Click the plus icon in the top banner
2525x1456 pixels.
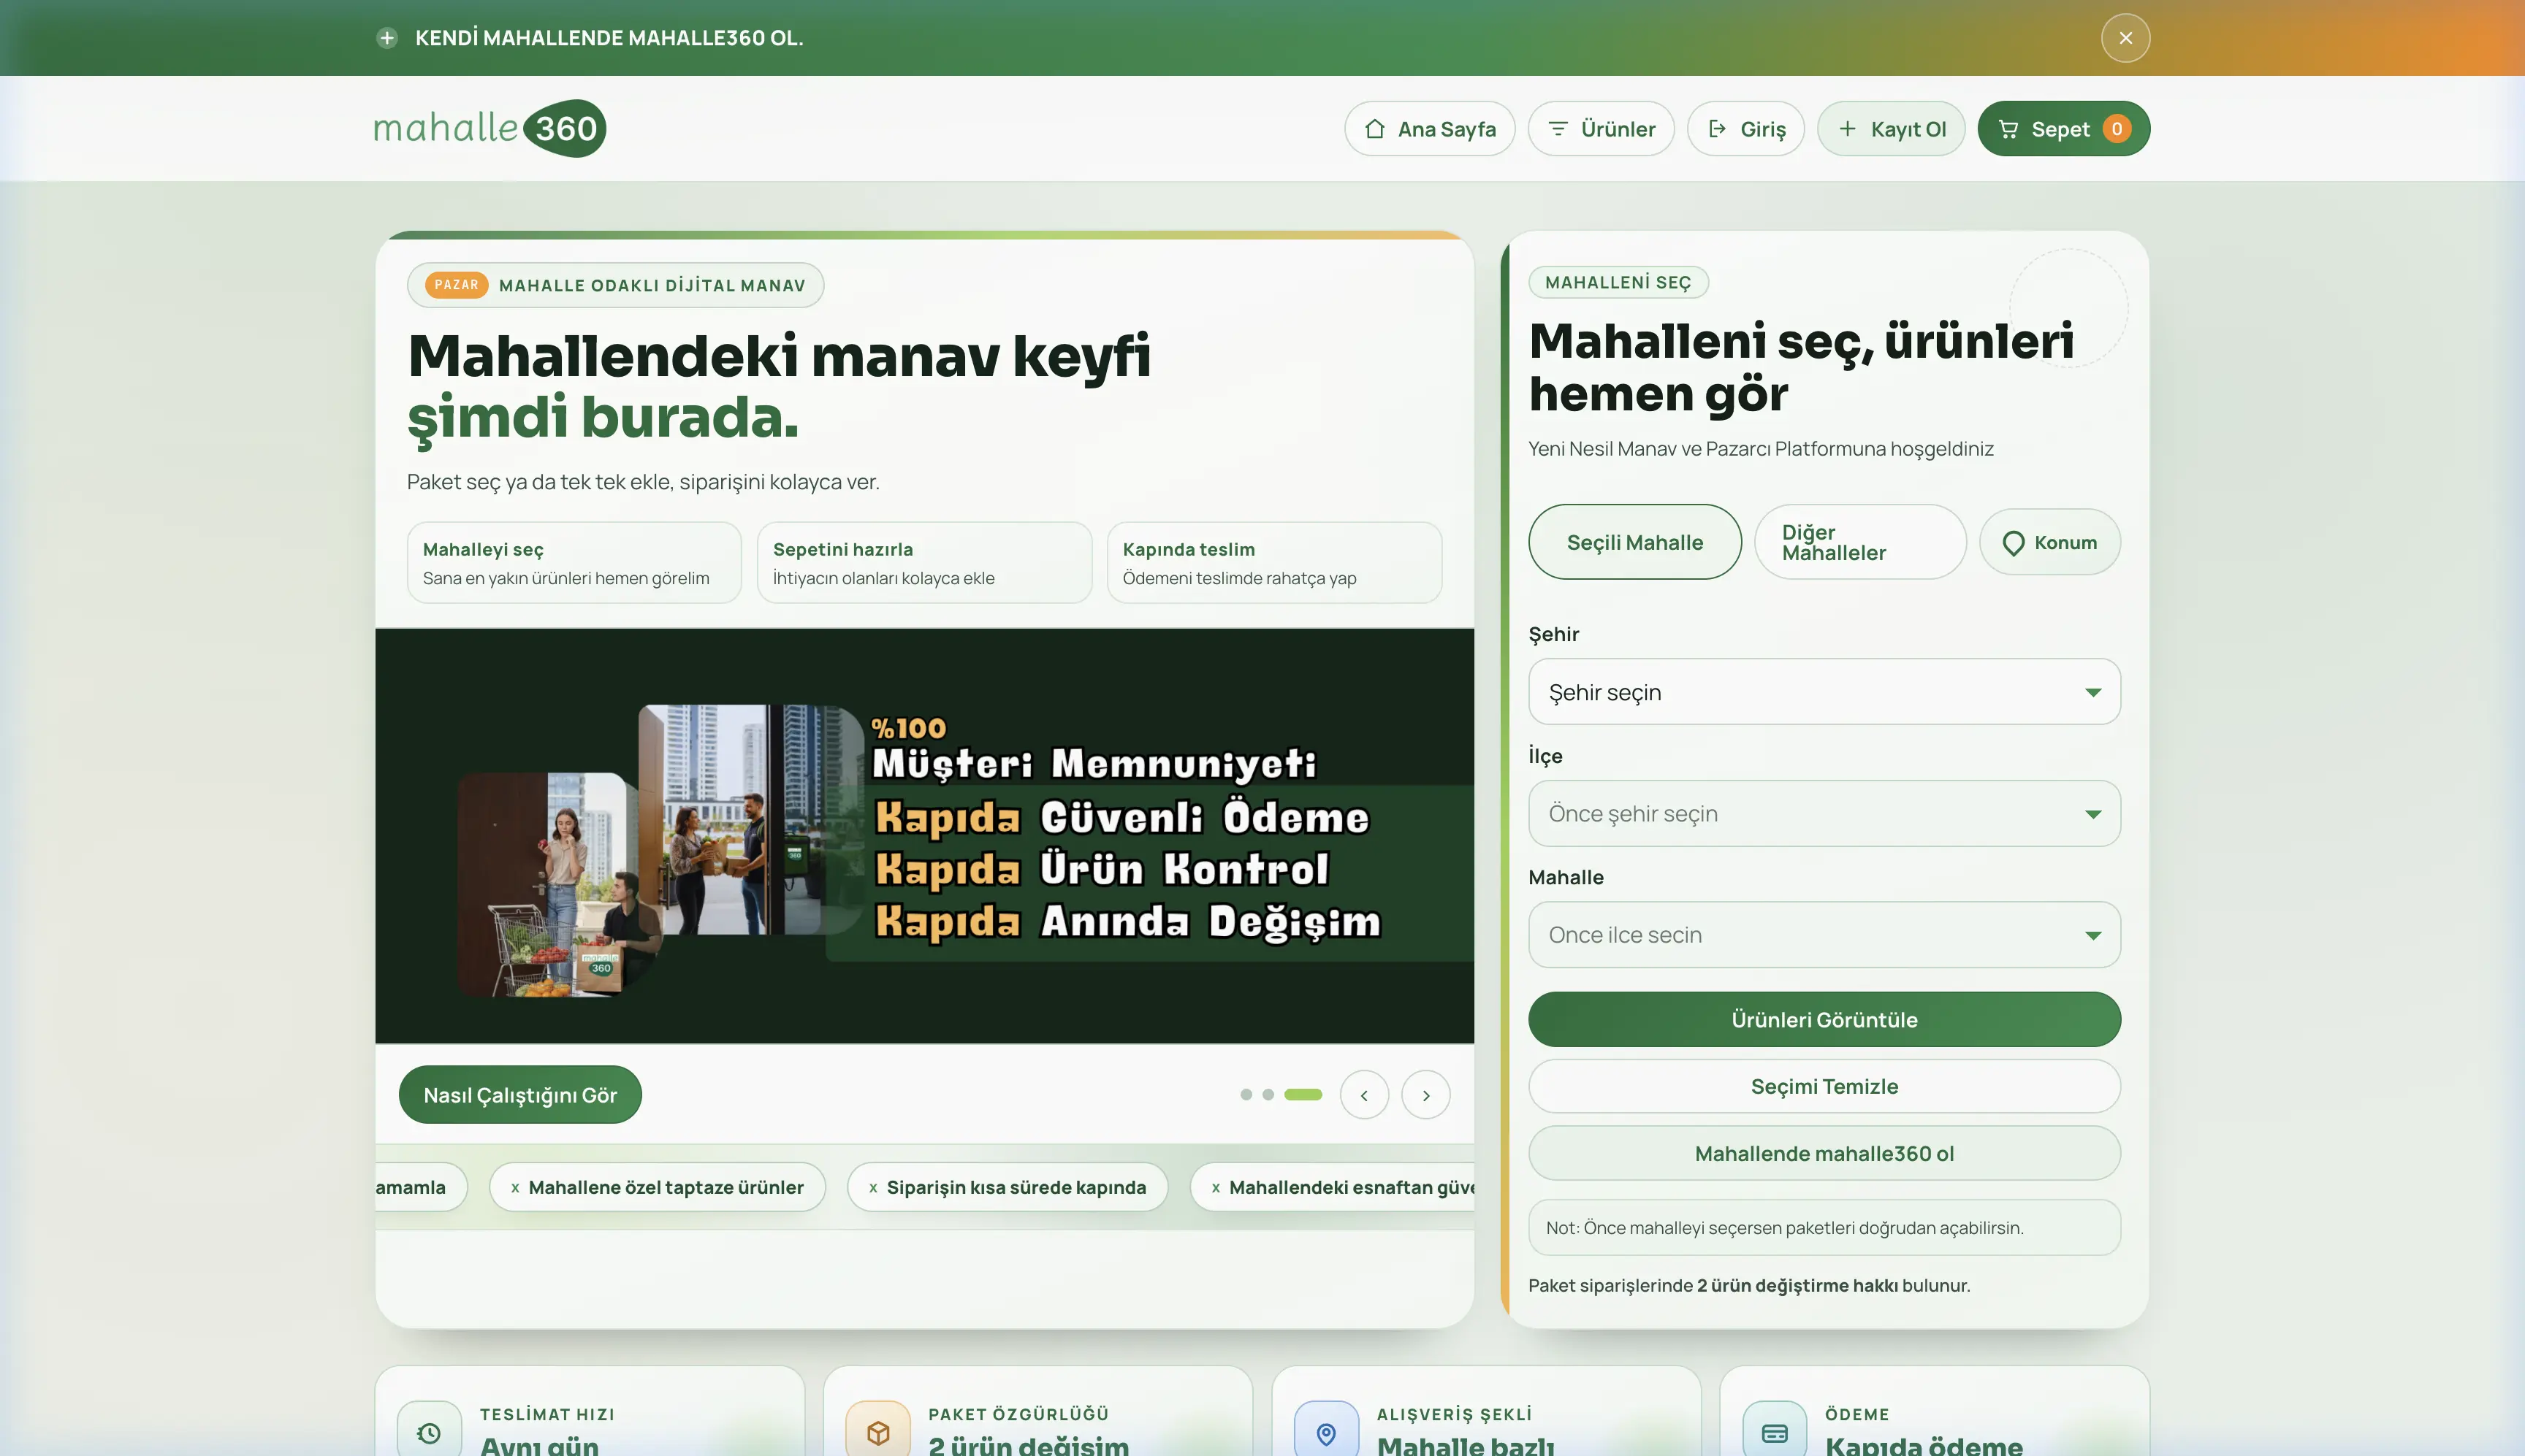[x=387, y=38]
